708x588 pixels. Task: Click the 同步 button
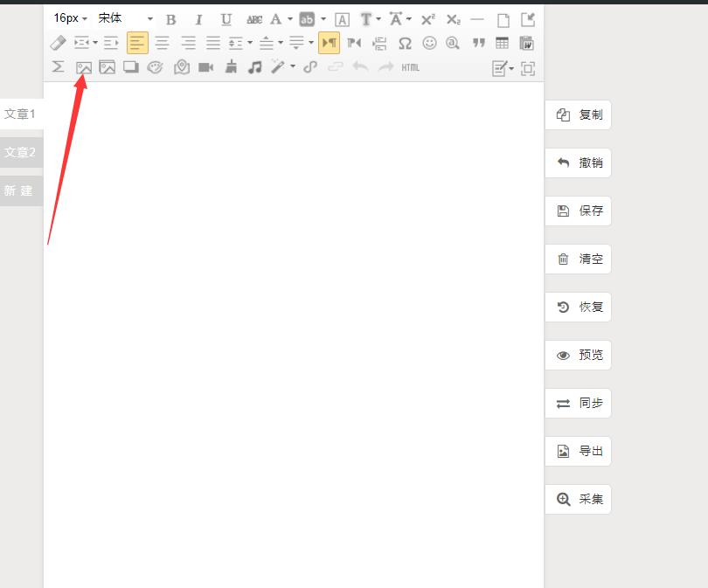[578, 403]
